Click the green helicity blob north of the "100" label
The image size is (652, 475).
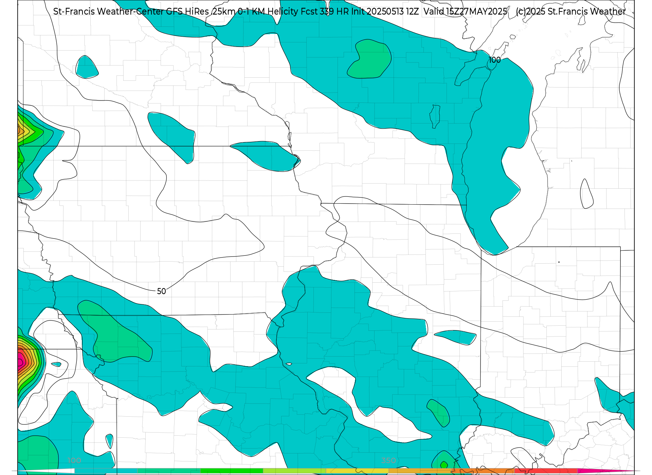pos(369,59)
